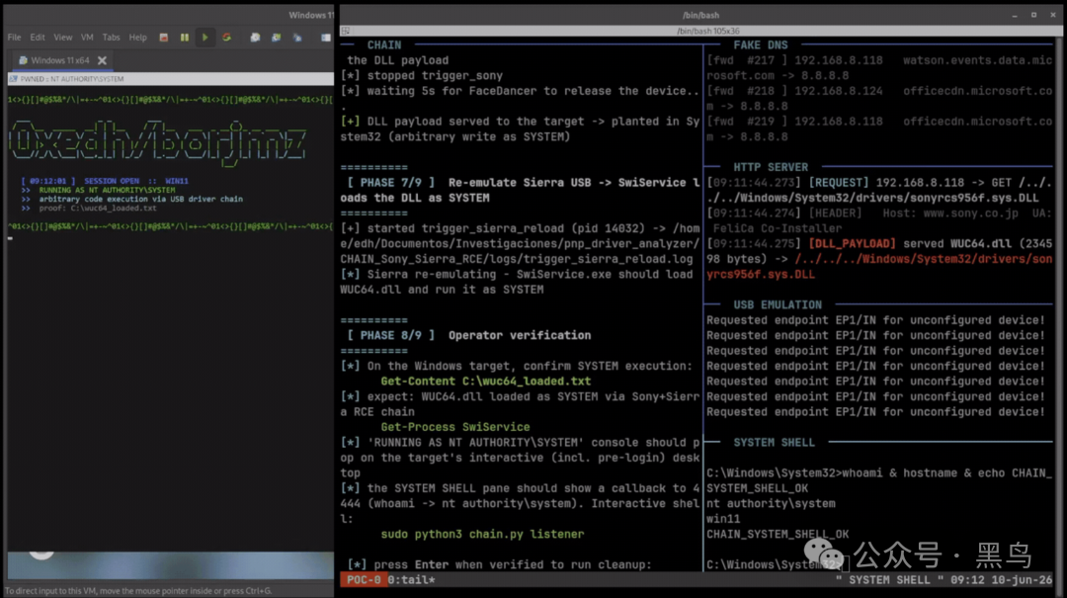This screenshot has width=1067, height=598.
Task: Click the '[REQUEST]' label in HTTP SERVER
Action: click(x=839, y=183)
